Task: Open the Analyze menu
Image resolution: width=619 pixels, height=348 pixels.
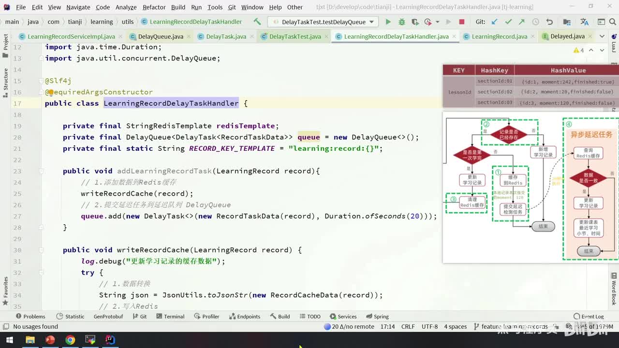Action: pyautogui.click(x=126, y=7)
